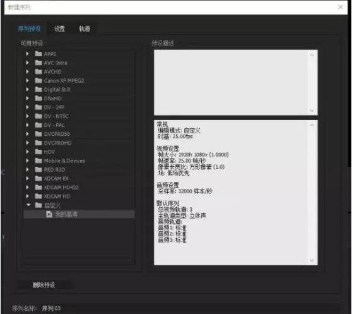This screenshot has width=352, height=314.
Task: Select the RED R3D label
Action: [x=54, y=169]
